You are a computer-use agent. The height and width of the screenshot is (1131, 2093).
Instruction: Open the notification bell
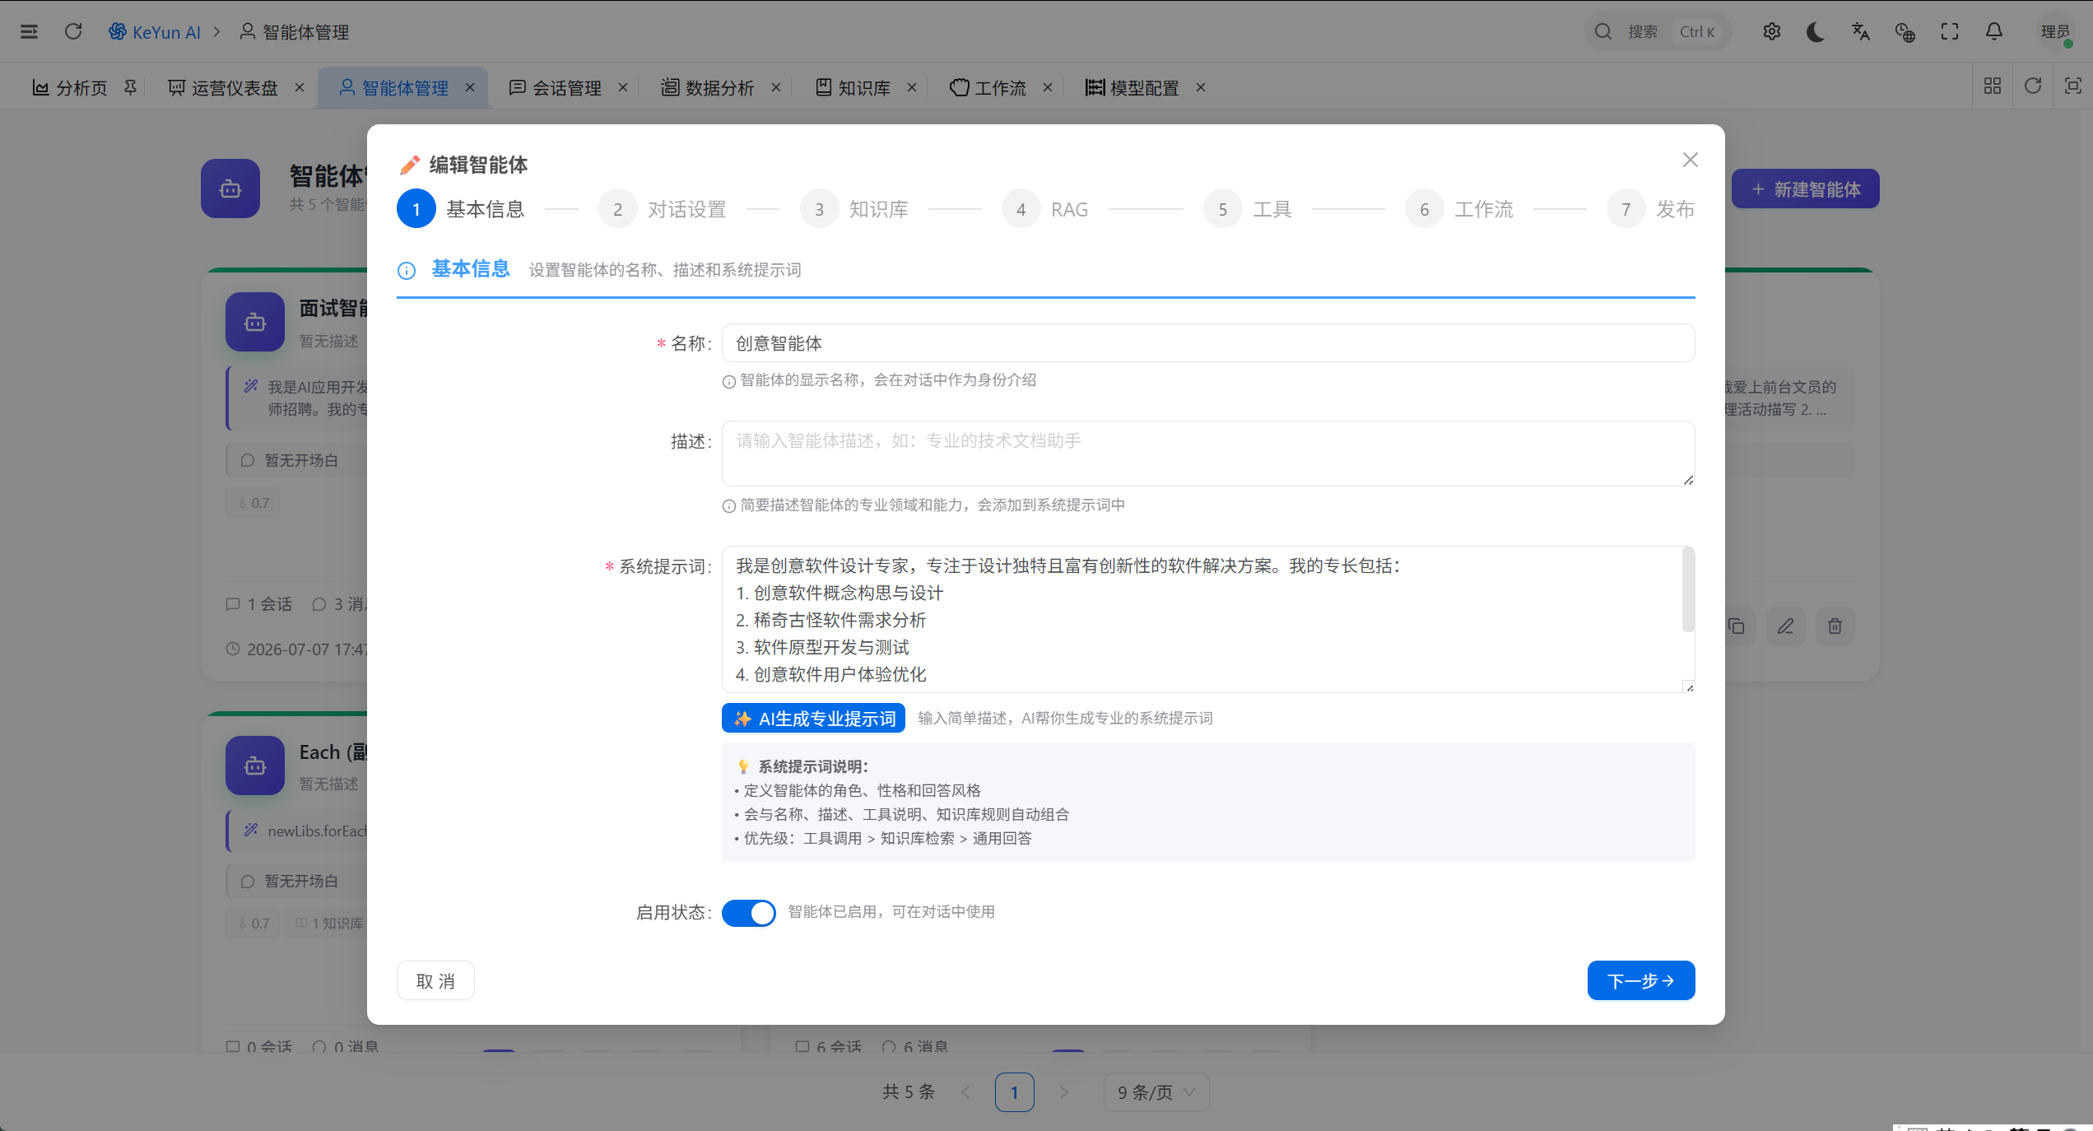pyautogui.click(x=1993, y=31)
